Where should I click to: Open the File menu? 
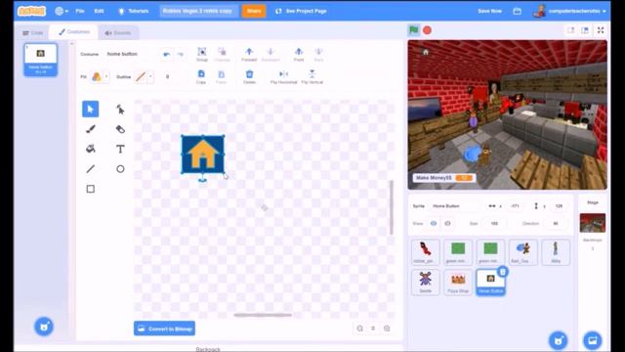[x=80, y=11]
